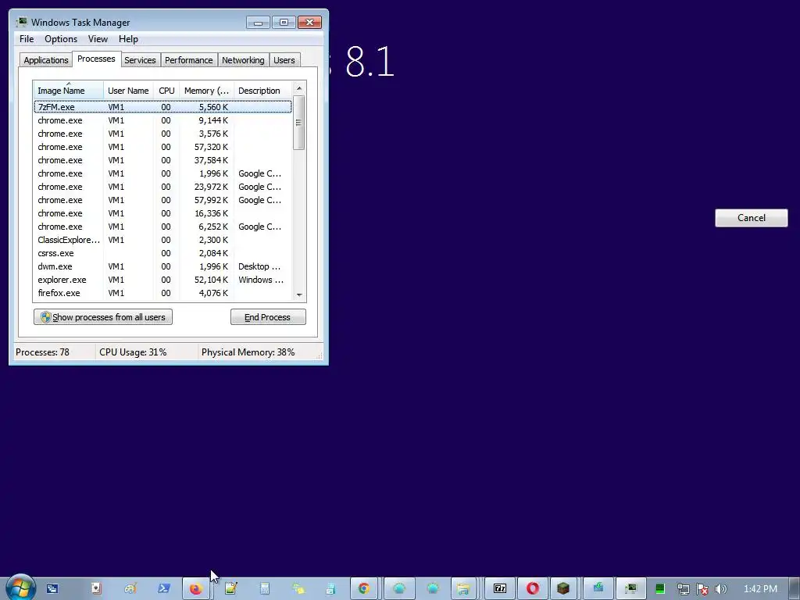Open the View menu

[x=98, y=39]
